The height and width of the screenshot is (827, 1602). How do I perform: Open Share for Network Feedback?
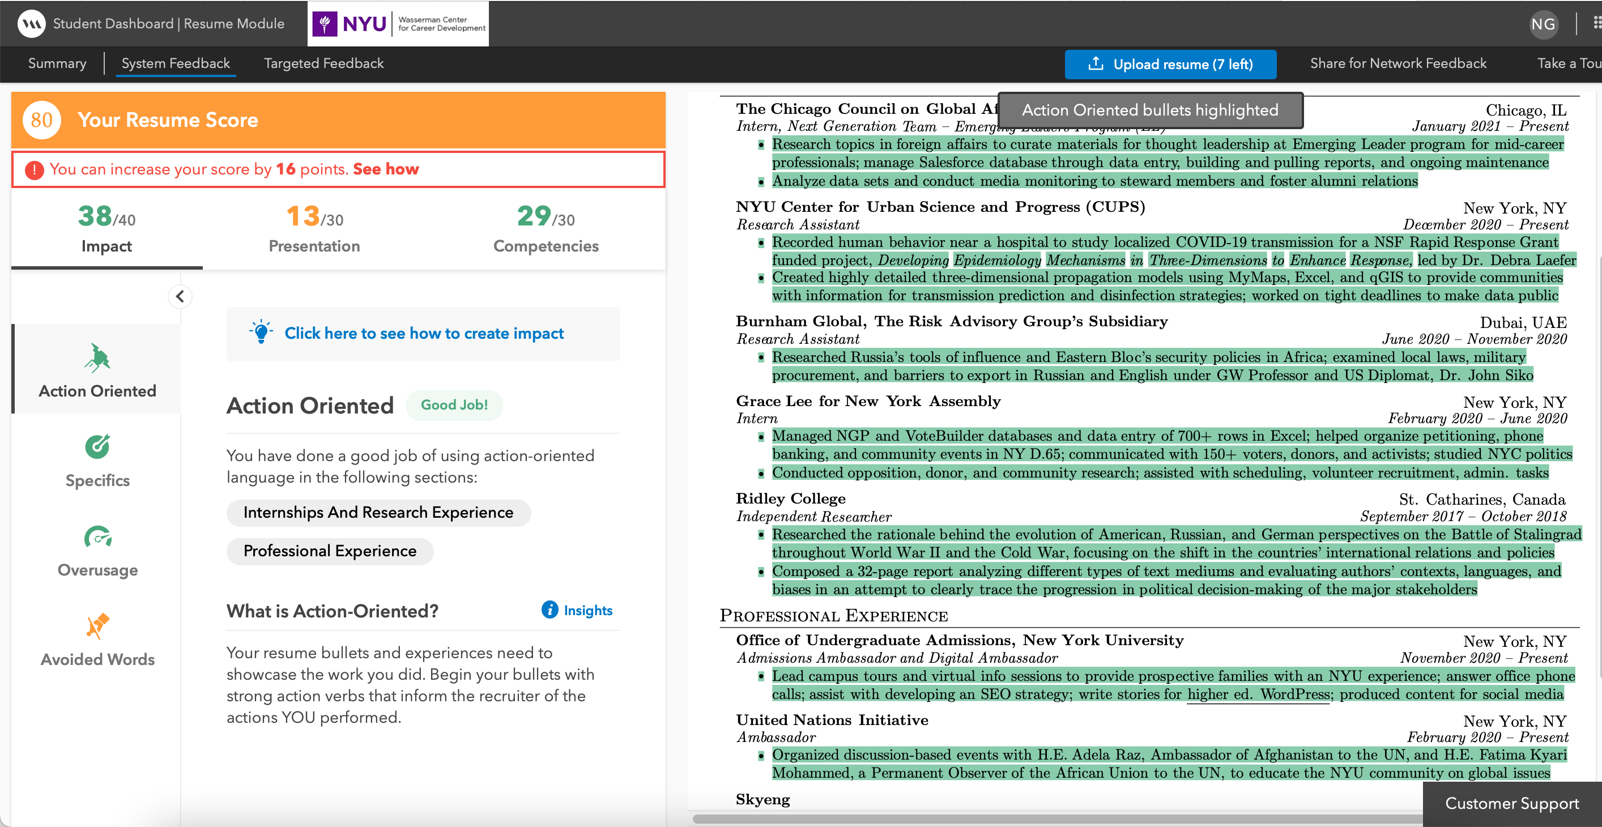[1398, 63]
